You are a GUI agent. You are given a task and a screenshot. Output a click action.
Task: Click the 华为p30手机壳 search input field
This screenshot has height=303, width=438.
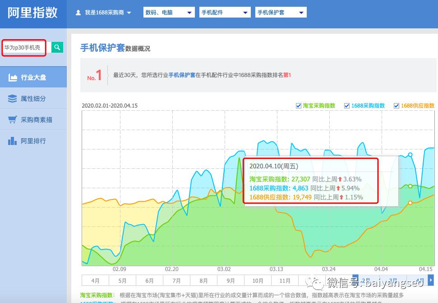pyautogui.click(x=23, y=47)
